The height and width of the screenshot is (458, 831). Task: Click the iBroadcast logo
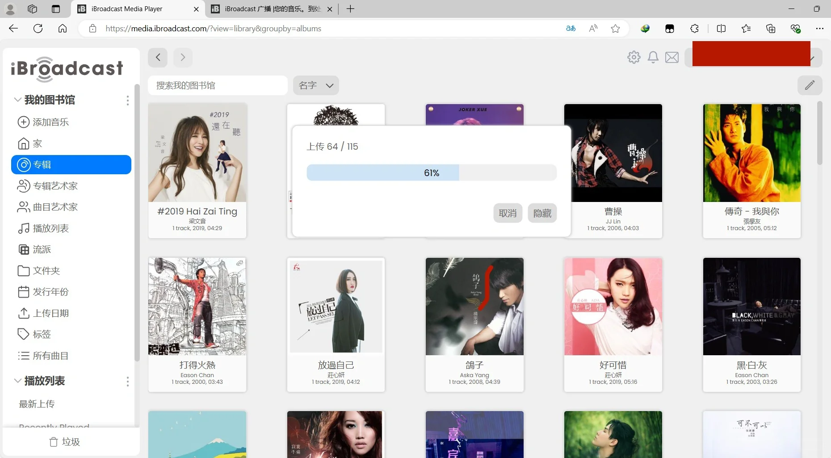tap(67, 69)
